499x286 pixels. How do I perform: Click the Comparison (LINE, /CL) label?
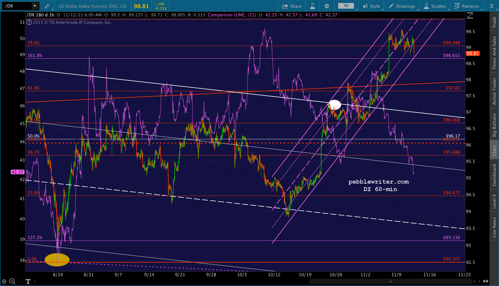232,15
